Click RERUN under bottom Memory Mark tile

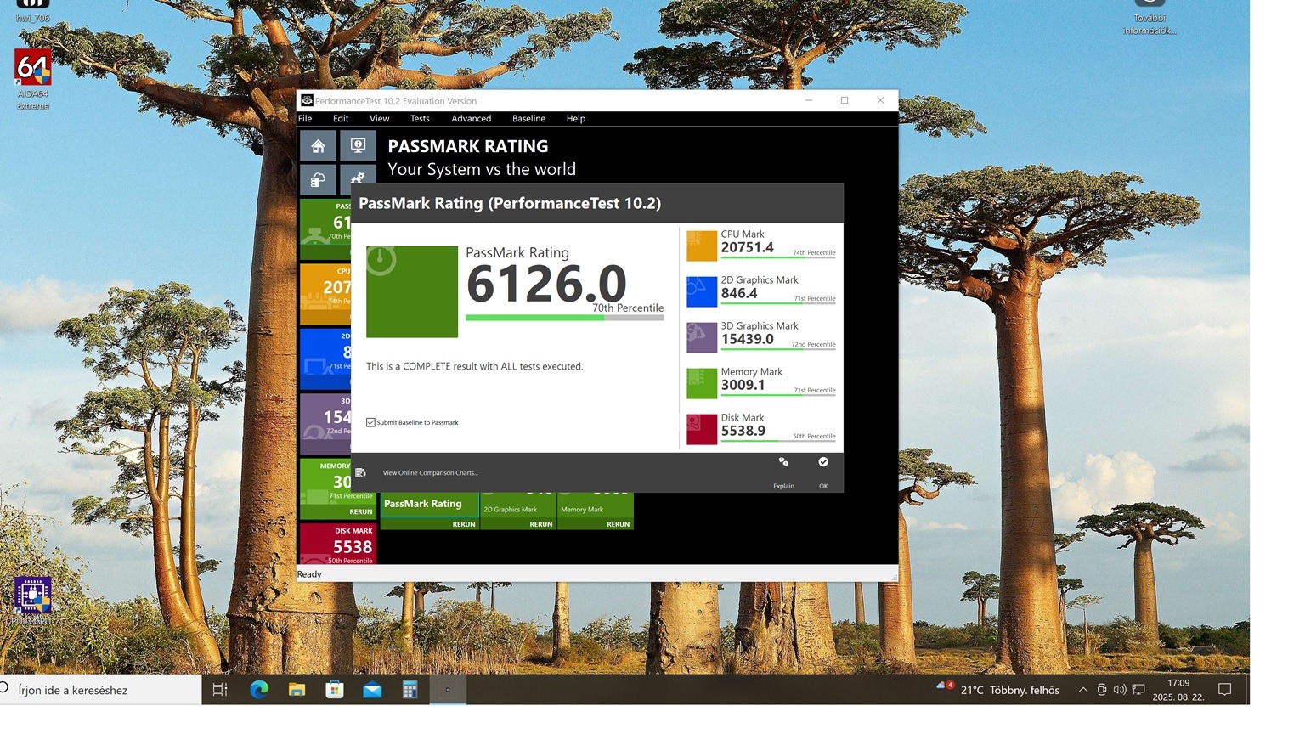[619, 524]
